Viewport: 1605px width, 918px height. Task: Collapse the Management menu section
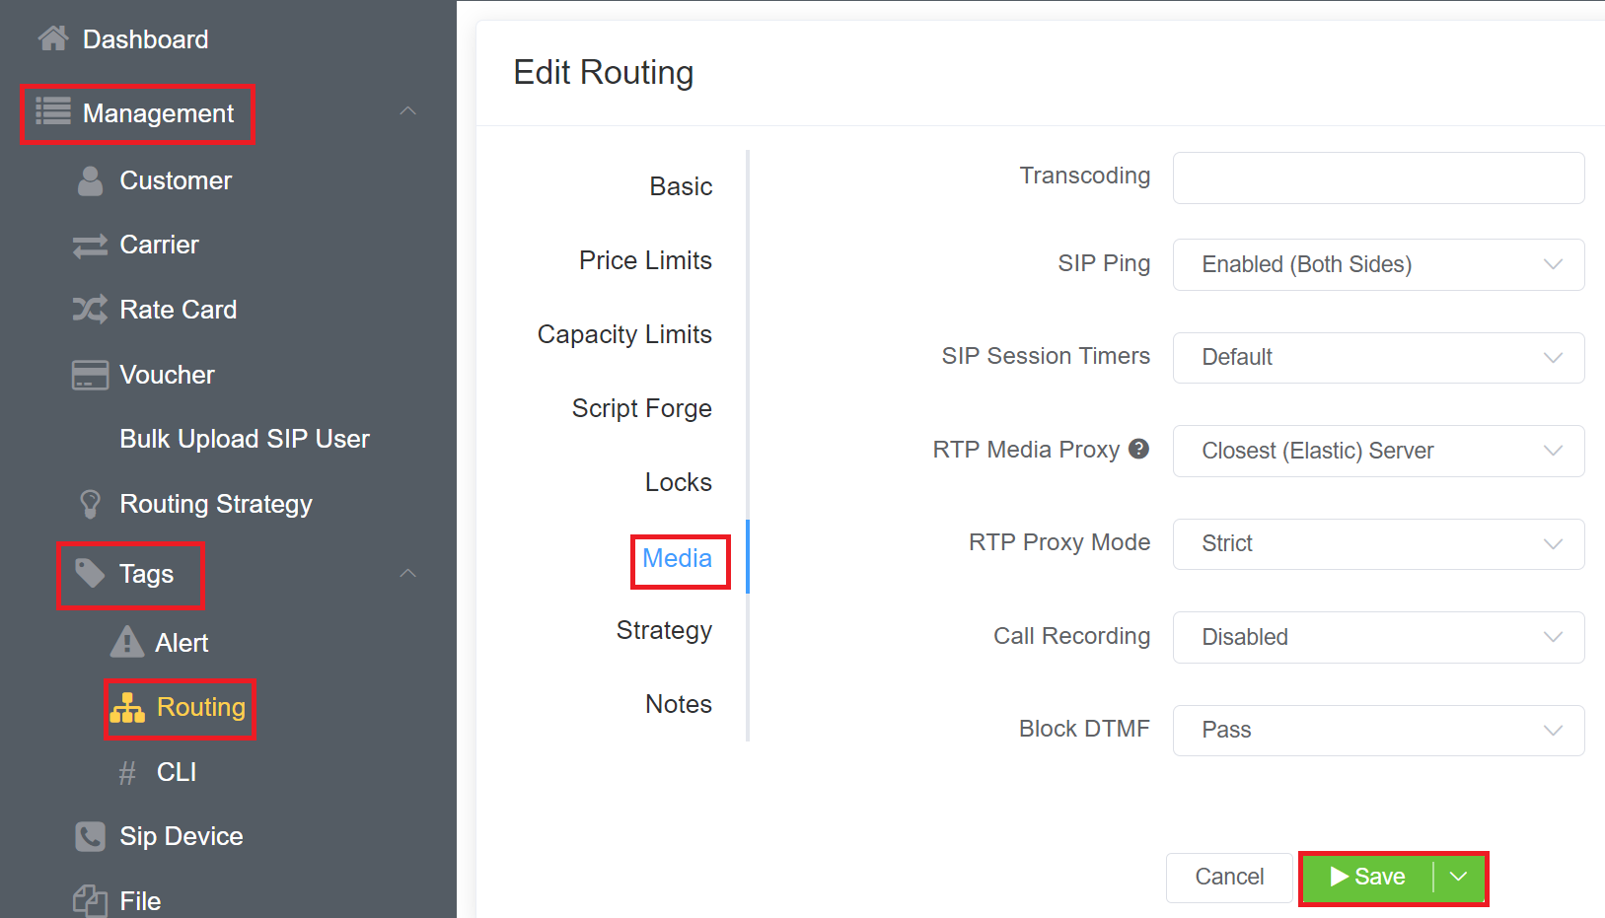pyautogui.click(x=407, y=111)
